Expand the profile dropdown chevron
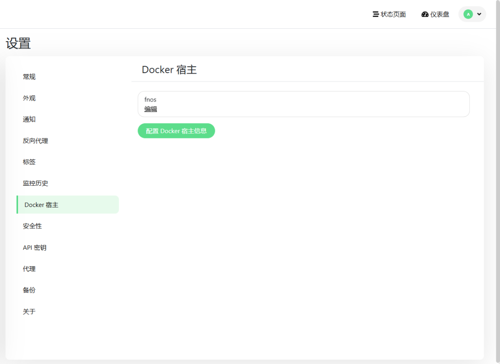Image resolution: width=500 pixels, height=364 pixels. click(479, 14)
